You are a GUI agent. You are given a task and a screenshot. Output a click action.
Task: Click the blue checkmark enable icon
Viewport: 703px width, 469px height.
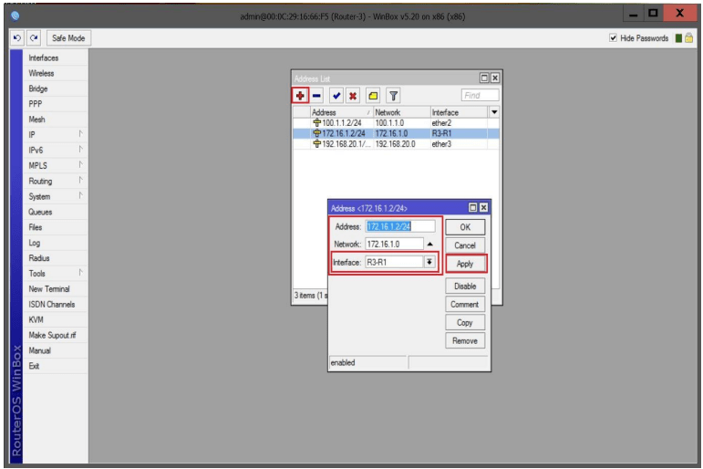(336, 95)
